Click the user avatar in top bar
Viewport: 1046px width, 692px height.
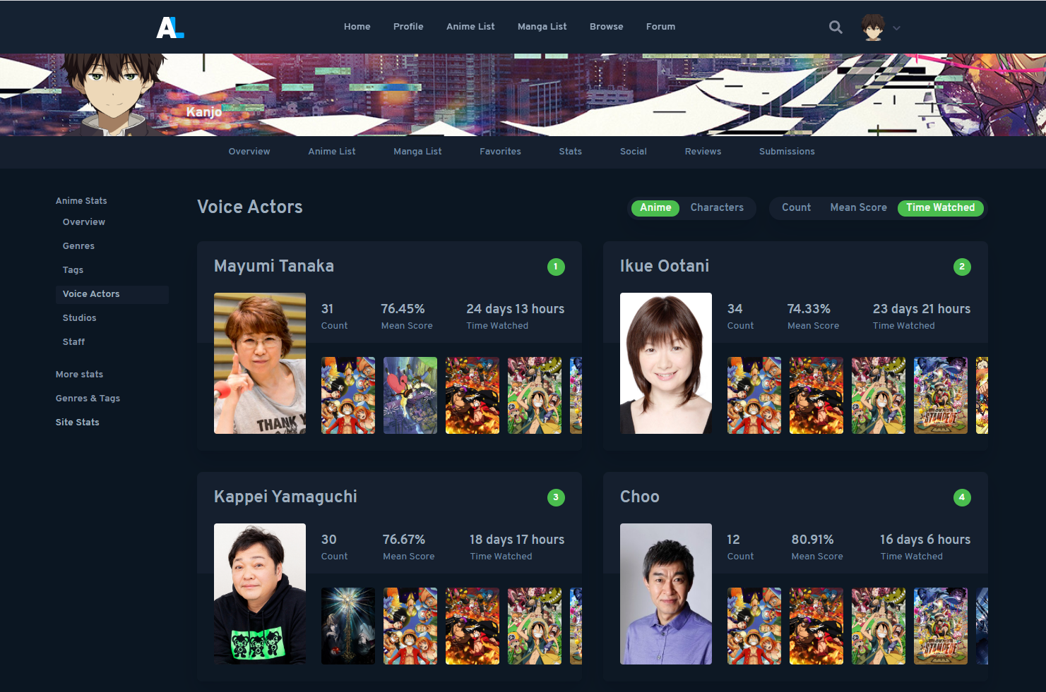point(873,28)
